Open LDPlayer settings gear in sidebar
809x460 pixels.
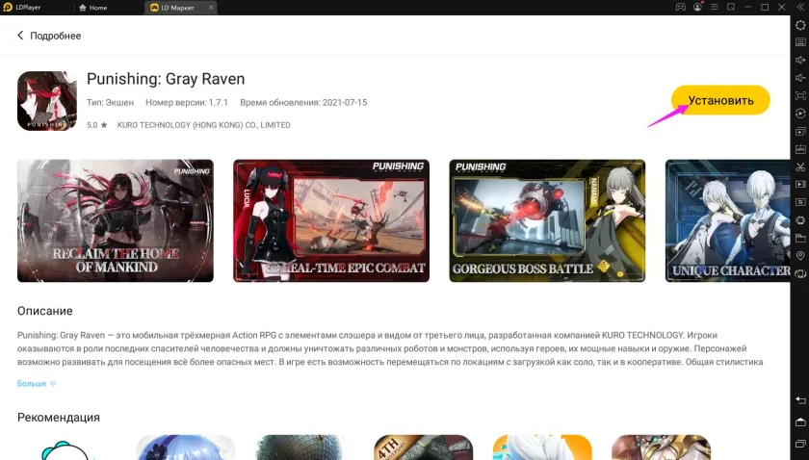(x=800, y=25)
